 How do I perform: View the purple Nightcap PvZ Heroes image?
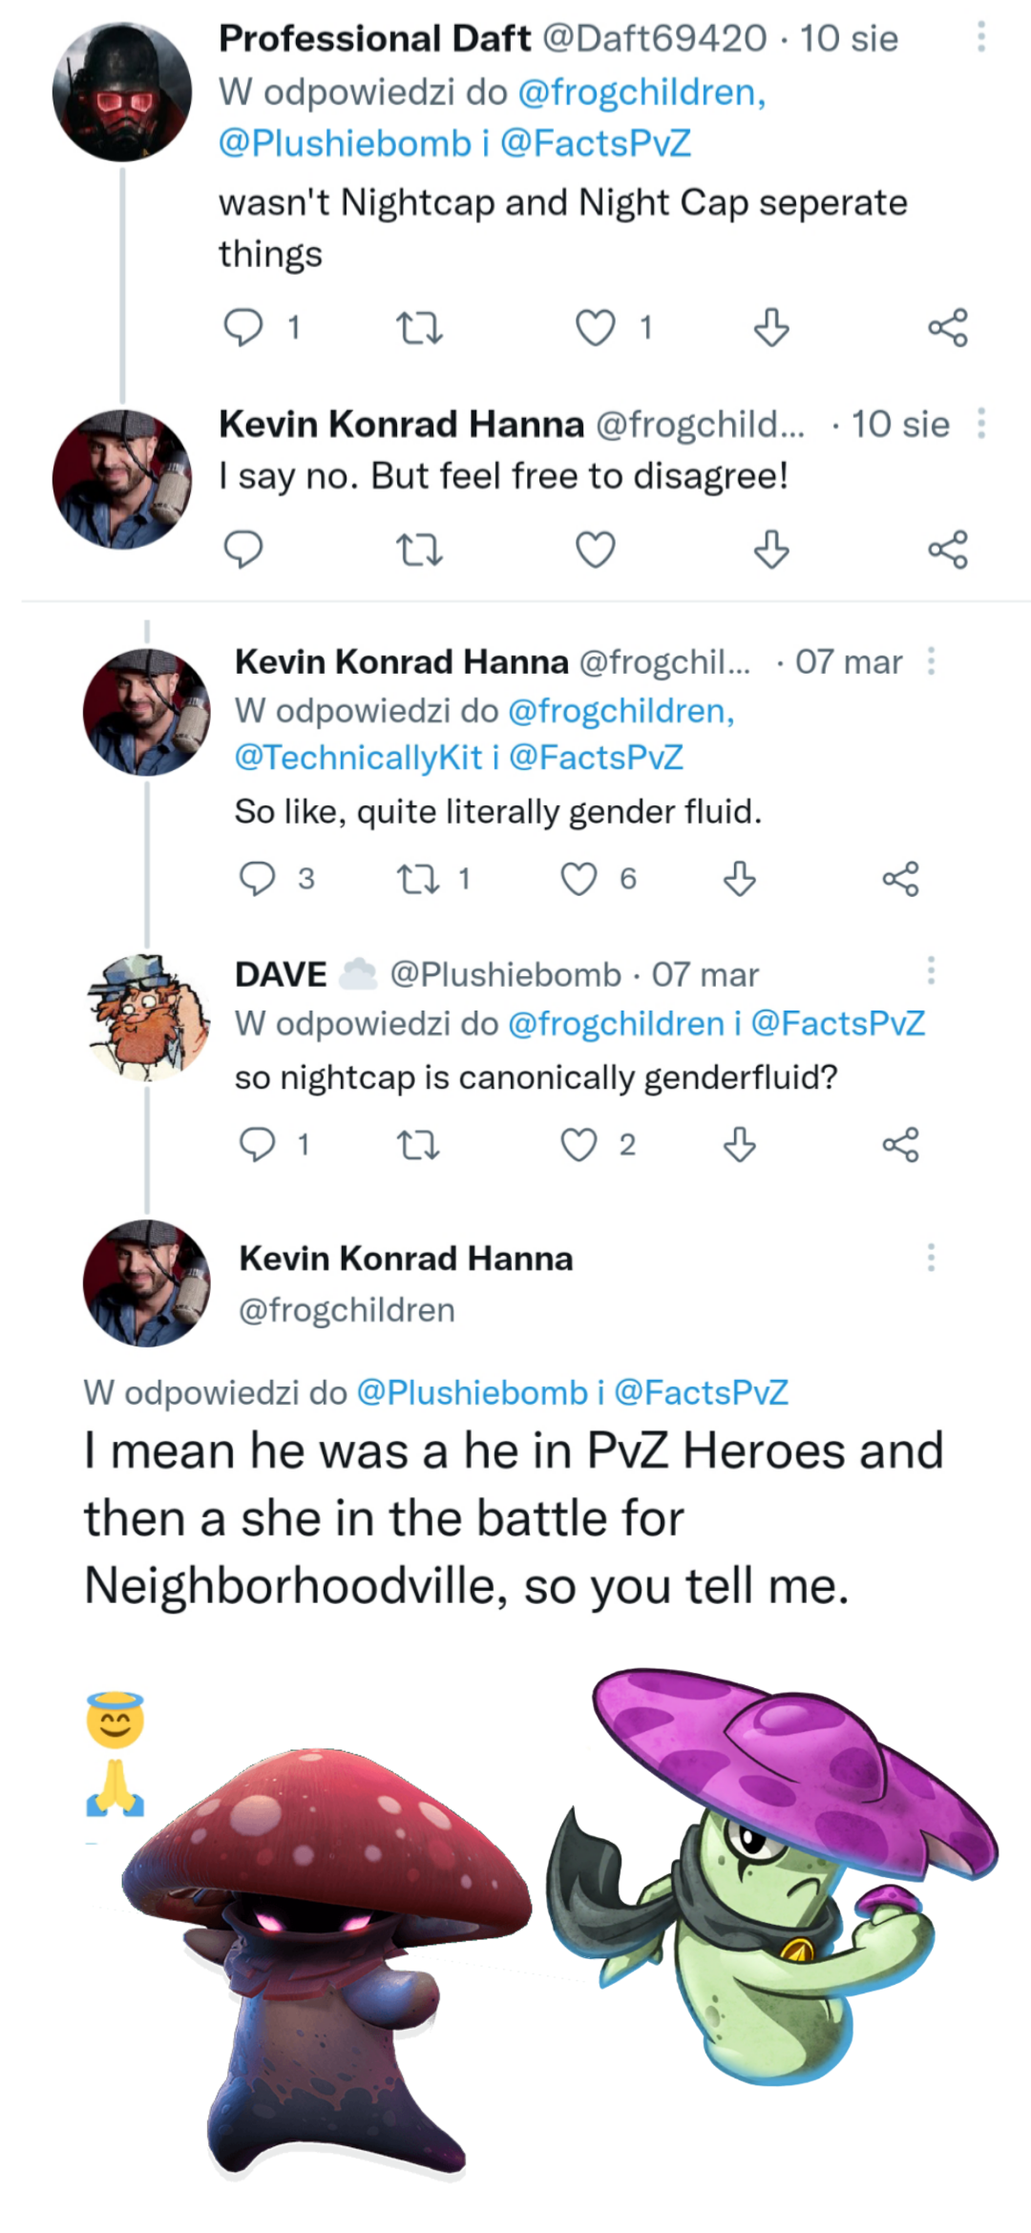point(773,1870)
